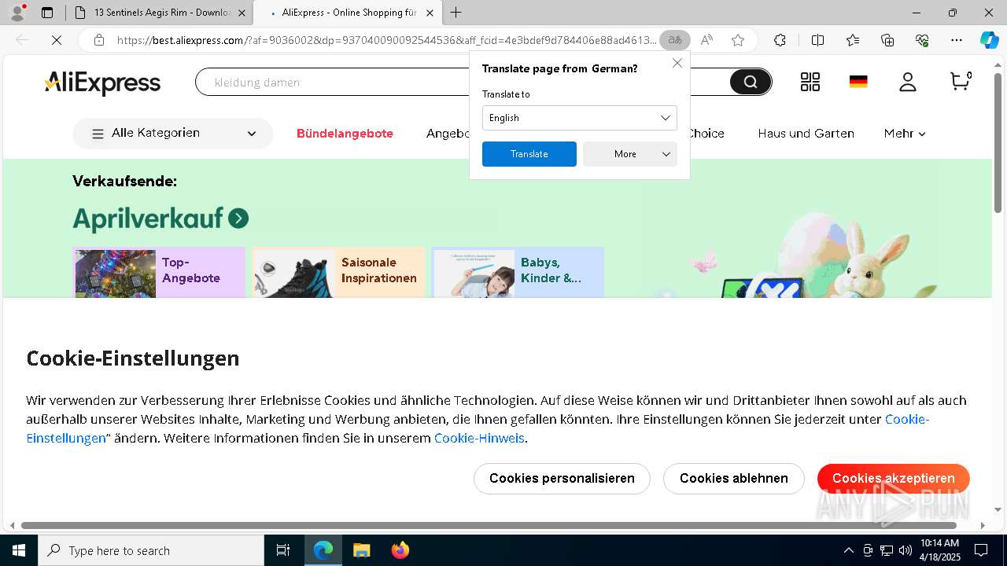Open the Angebote menu item
The image size is (1007, 566).
[448, 134]
